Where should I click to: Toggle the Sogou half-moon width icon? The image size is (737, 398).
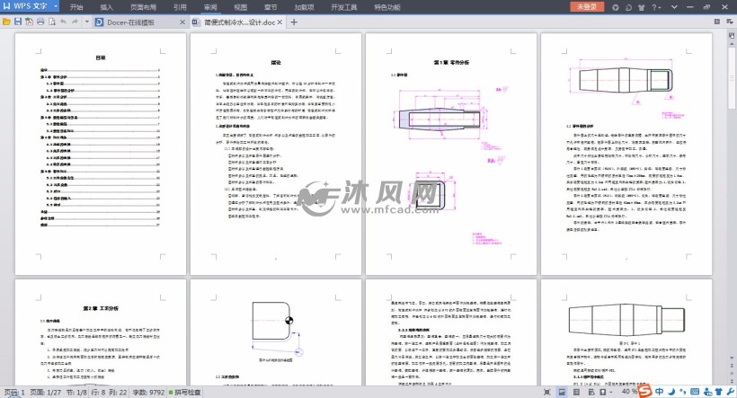tap(671, 391)
